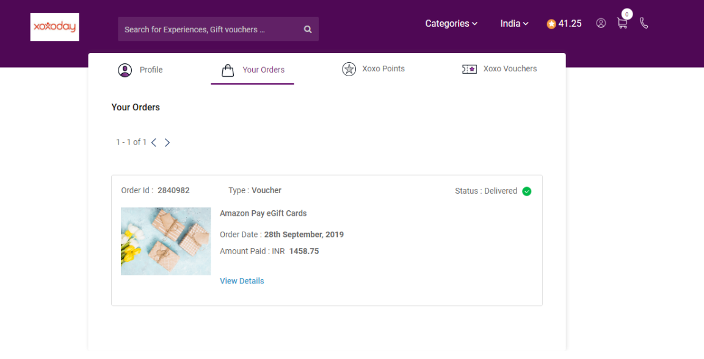
Task: Open the Xoxo Vouchers tab
Action: (499, 69)
